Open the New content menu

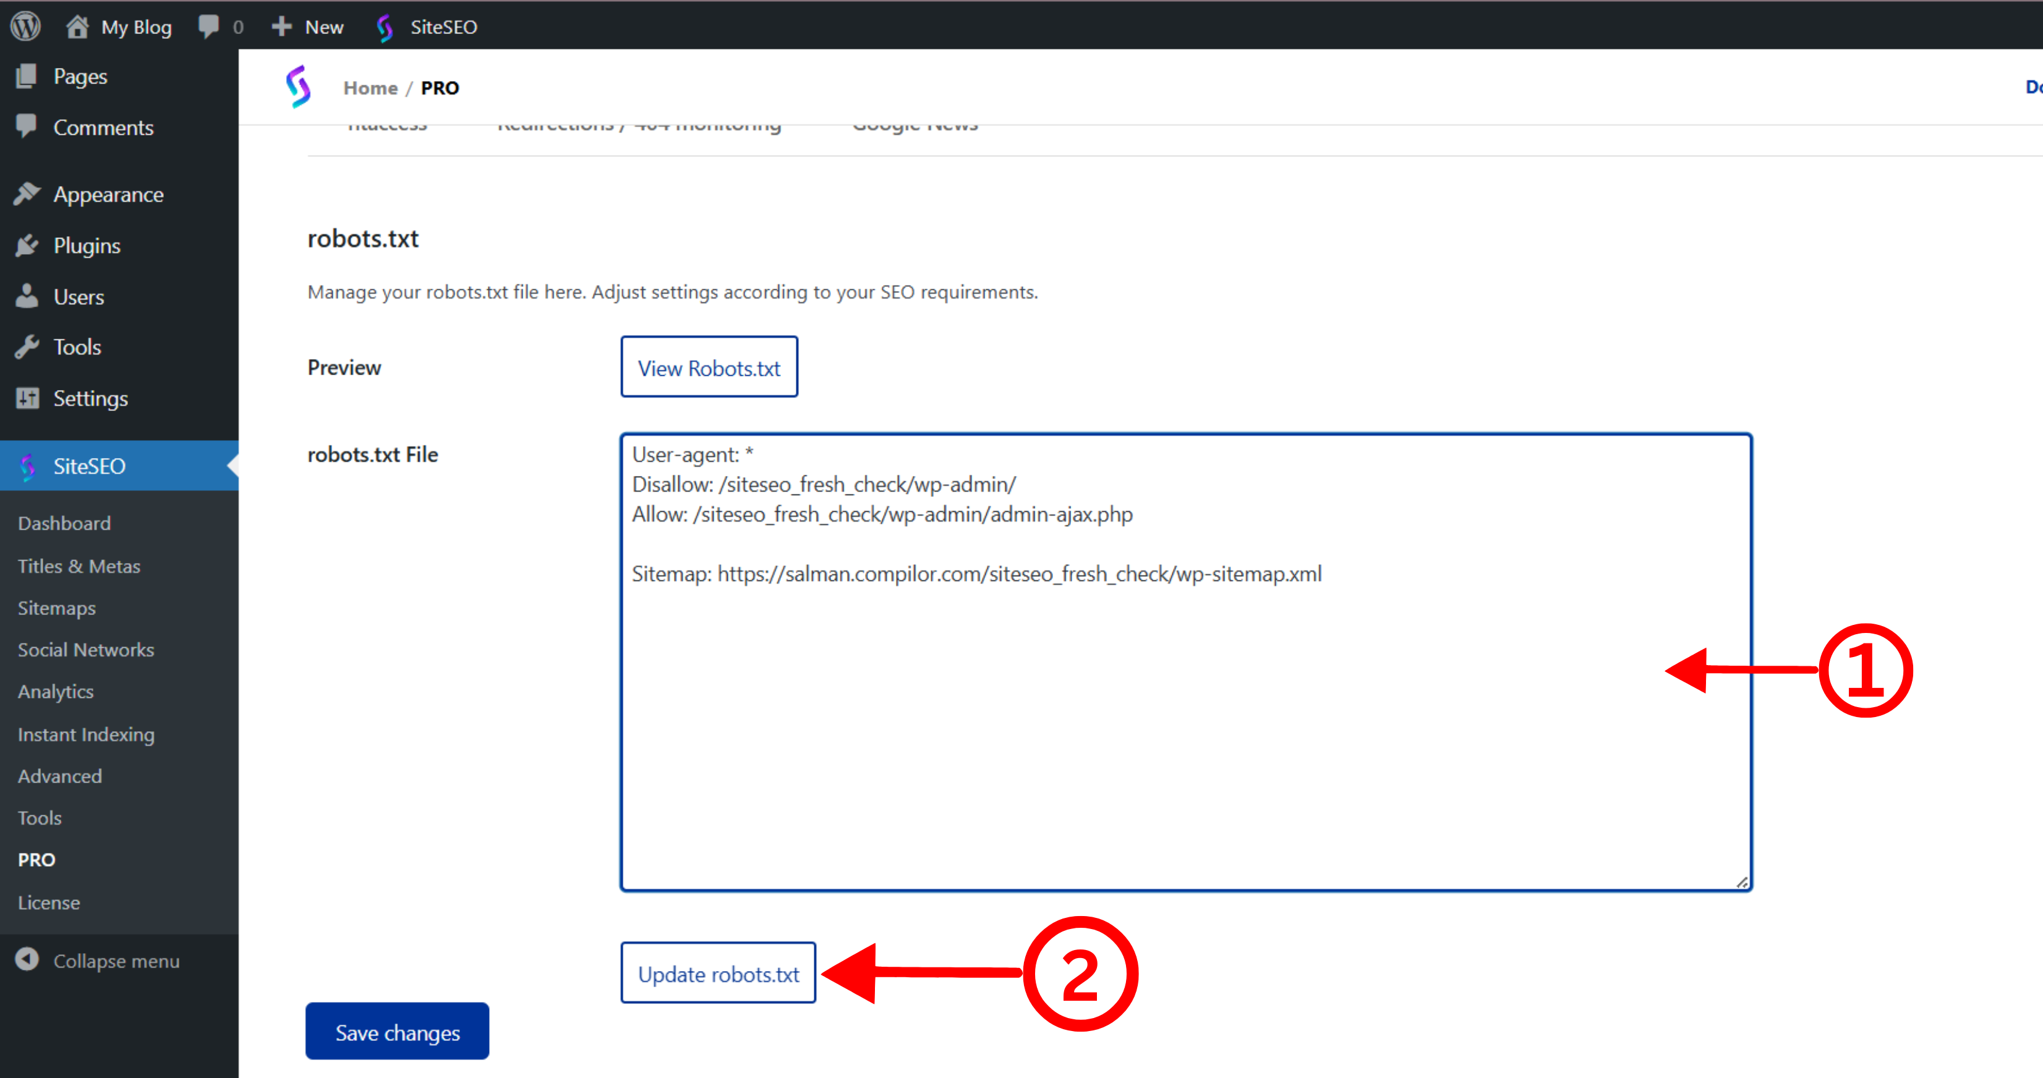[323, 27]
